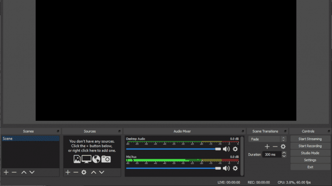
Task: Open Desktop Audio settings gear
Action: tap(235, 149)
